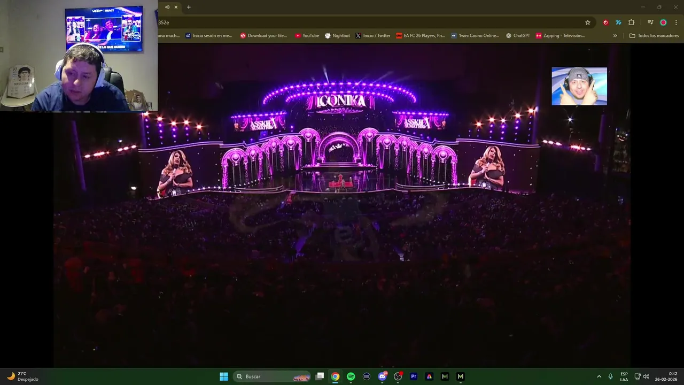Open the Windows Start menu
The width and height of the screenshot is (684, 385).
224,376
